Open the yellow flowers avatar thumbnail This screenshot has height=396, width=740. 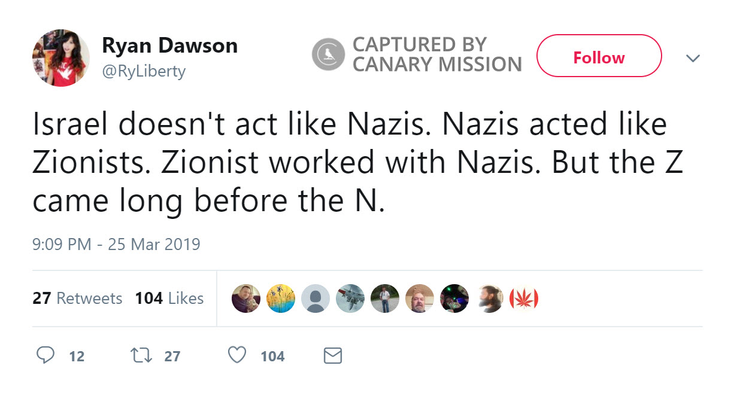point(280,298)
